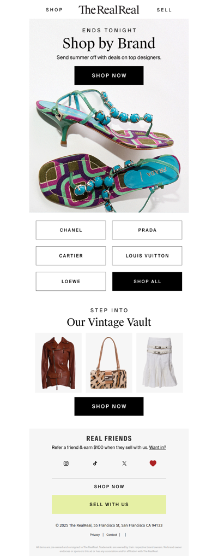Viewport: 218px width, 556px height.
Task: Open the Instagram icon link
Action: [x=66, y=463]
